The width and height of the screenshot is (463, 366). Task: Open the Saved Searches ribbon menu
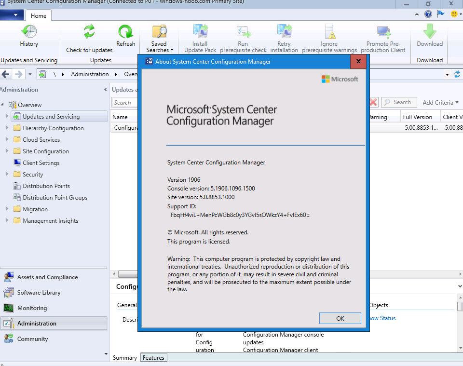160,39
